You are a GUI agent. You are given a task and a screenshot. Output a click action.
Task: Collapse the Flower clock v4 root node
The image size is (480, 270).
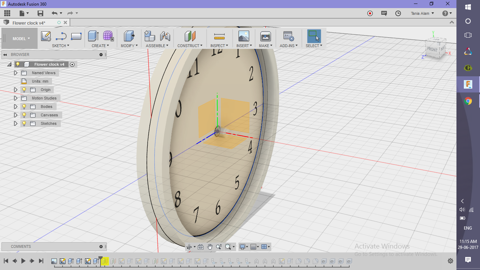pos(9,64)
